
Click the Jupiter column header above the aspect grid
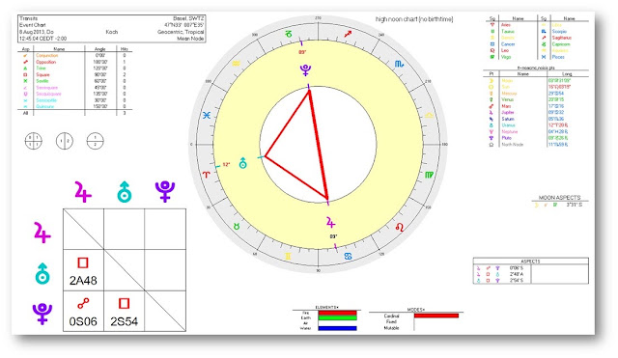click(x=83, y=192)
